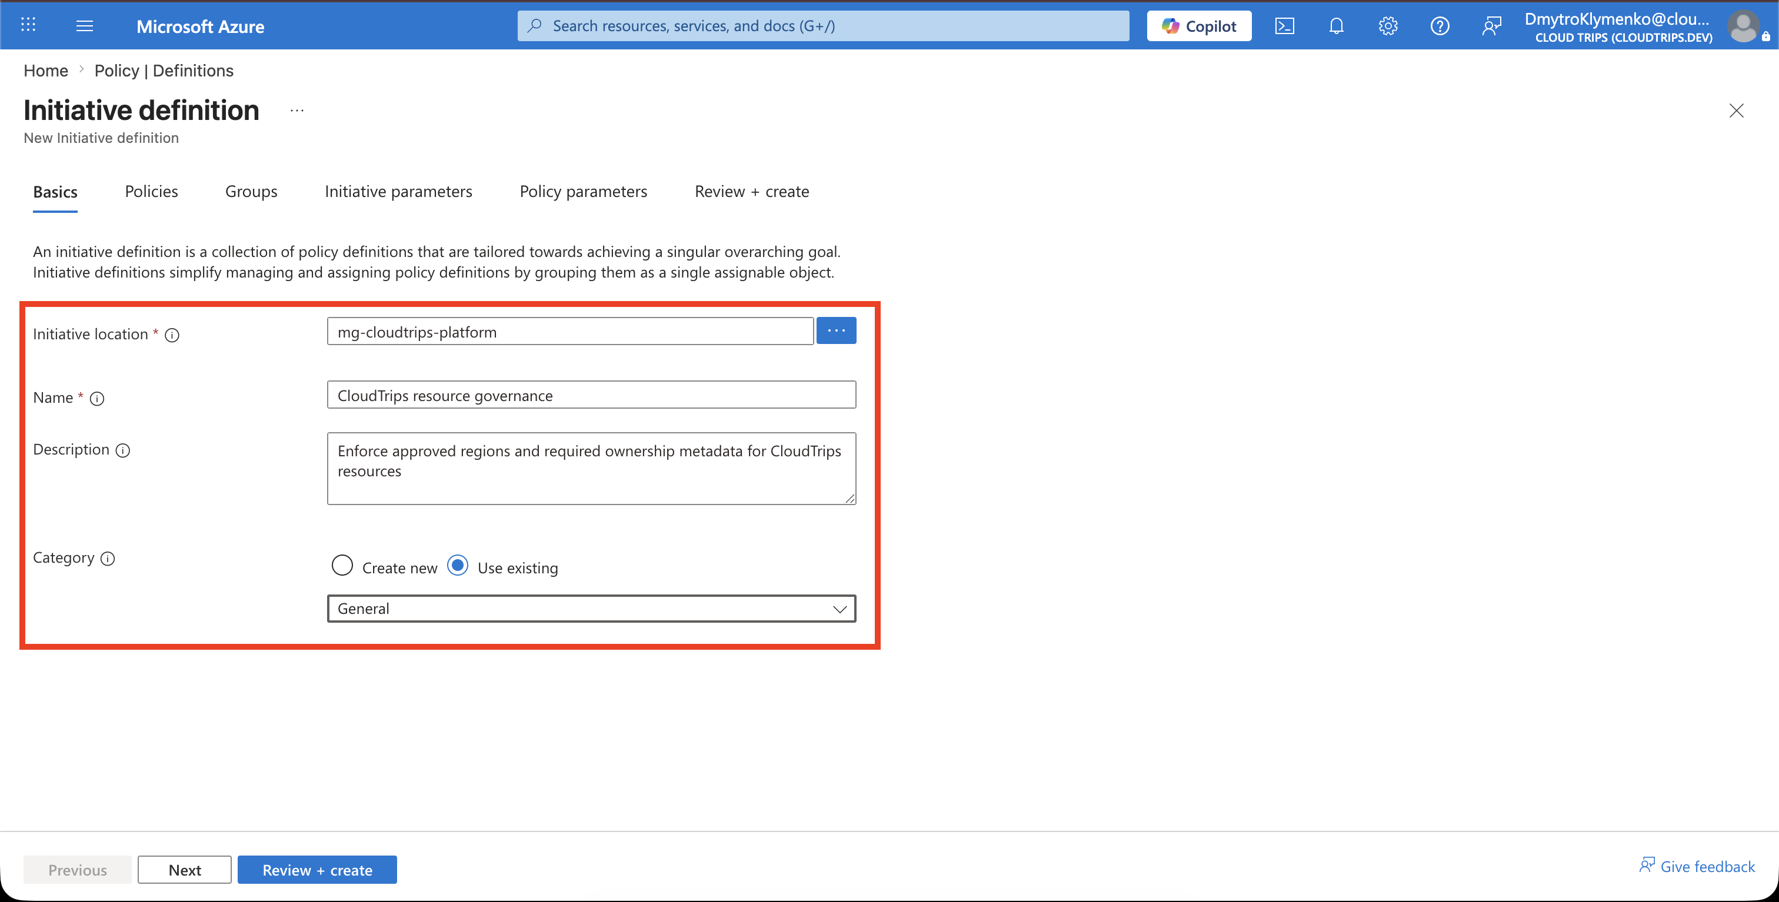Select the Use existing category radio
Image resolution: width=1779 pixels, height=902 pixels.
point(457,566)
